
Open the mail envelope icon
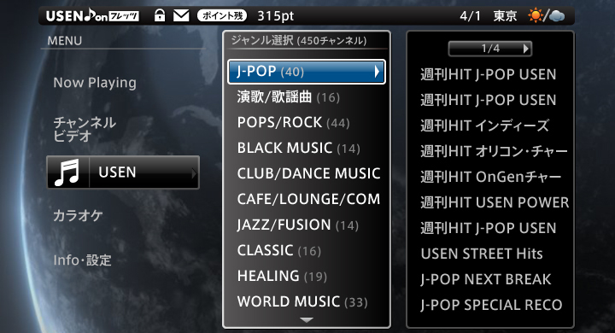coord(181,15)
